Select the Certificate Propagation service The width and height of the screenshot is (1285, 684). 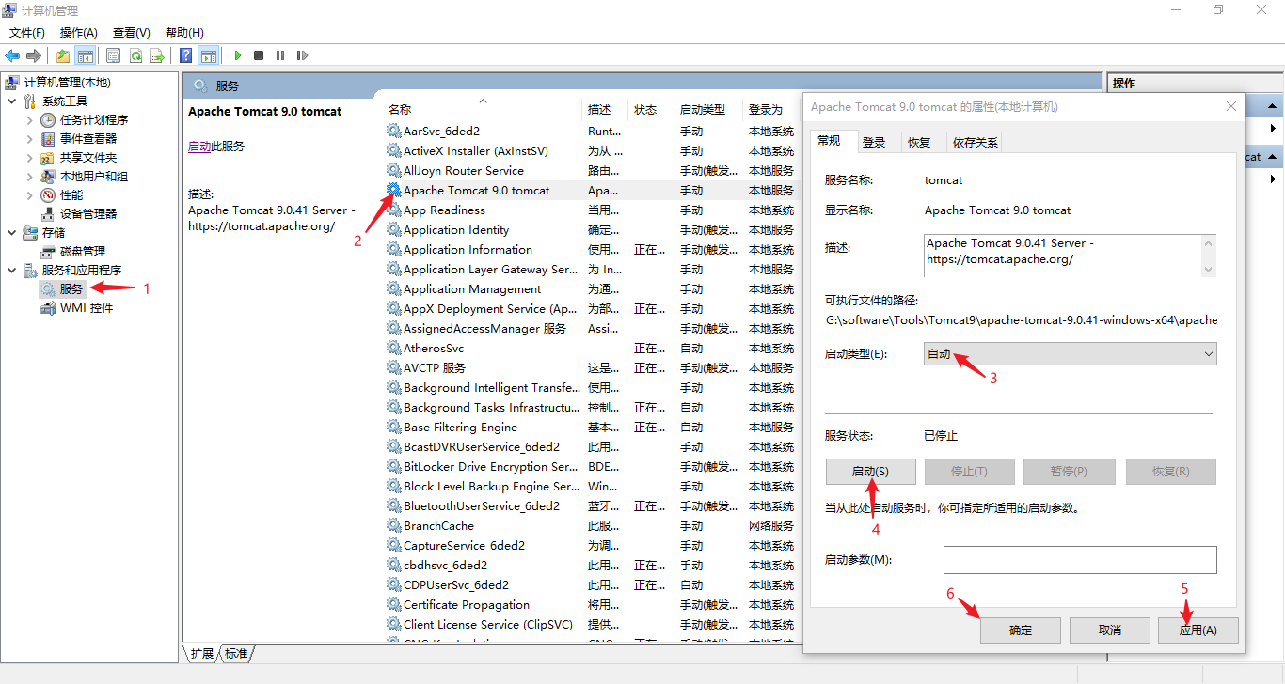466,605
